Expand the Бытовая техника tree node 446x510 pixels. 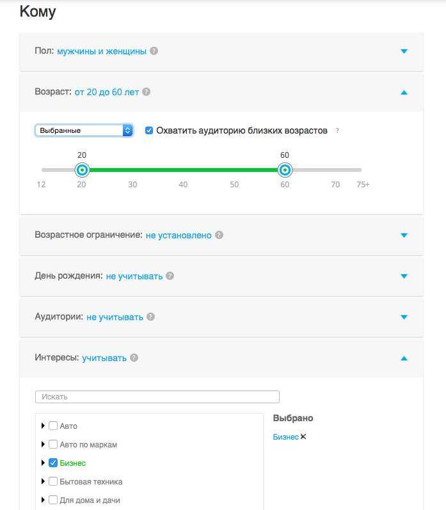43,481
